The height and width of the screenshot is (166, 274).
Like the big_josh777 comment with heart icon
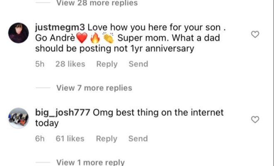click(x=255, y=120)
